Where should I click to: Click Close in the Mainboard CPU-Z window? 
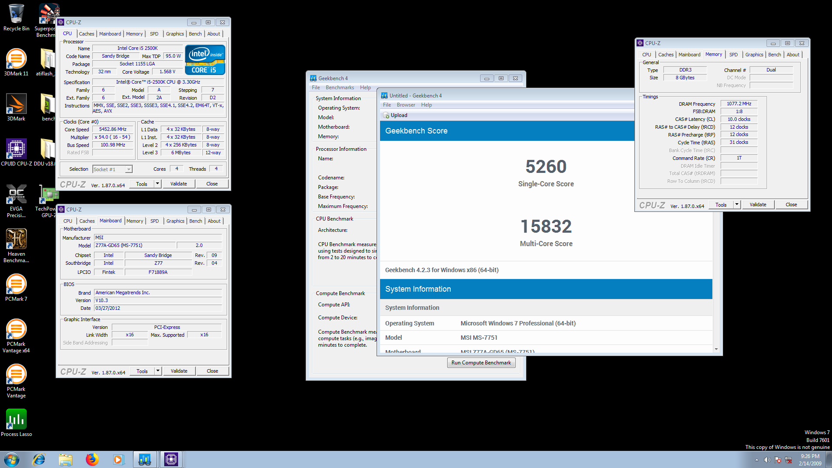coord(212,371)
